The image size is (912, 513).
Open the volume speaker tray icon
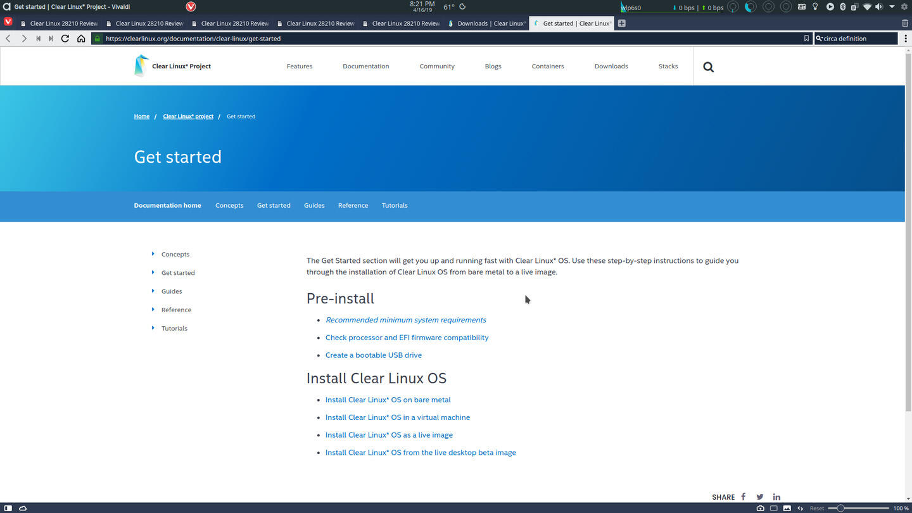[x=879, y=7]
